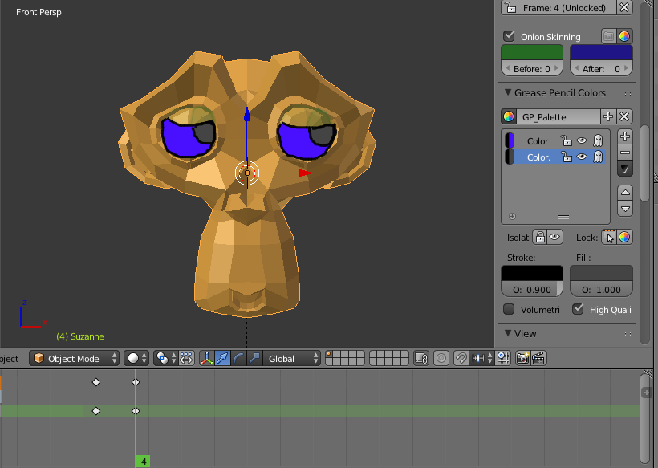Open the pivot point selector

[165, 359]
